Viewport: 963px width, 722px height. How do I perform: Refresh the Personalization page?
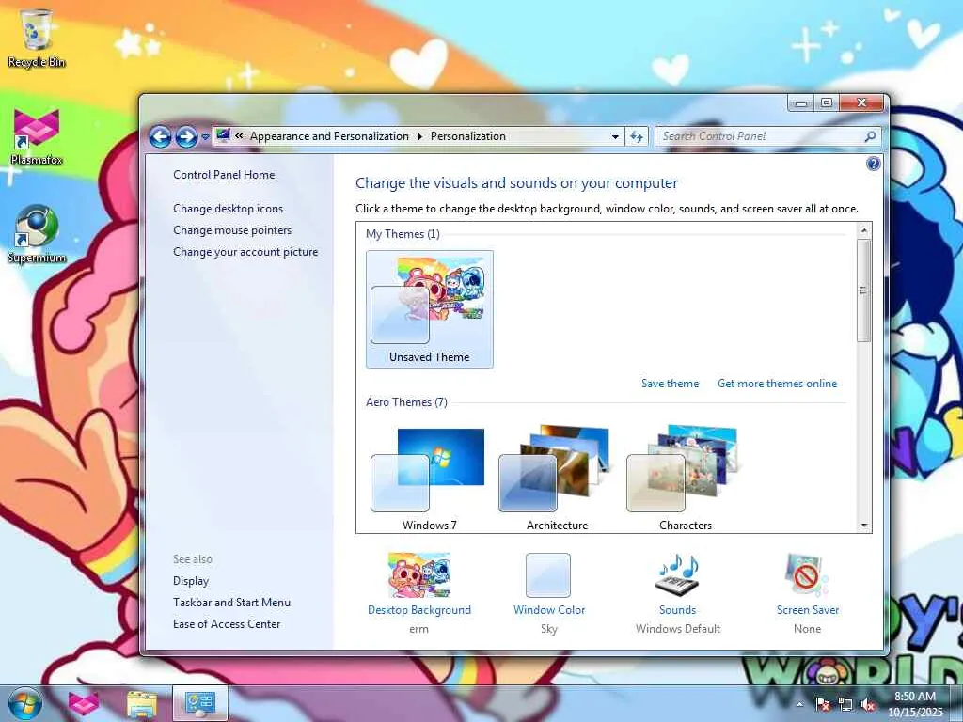637,136
